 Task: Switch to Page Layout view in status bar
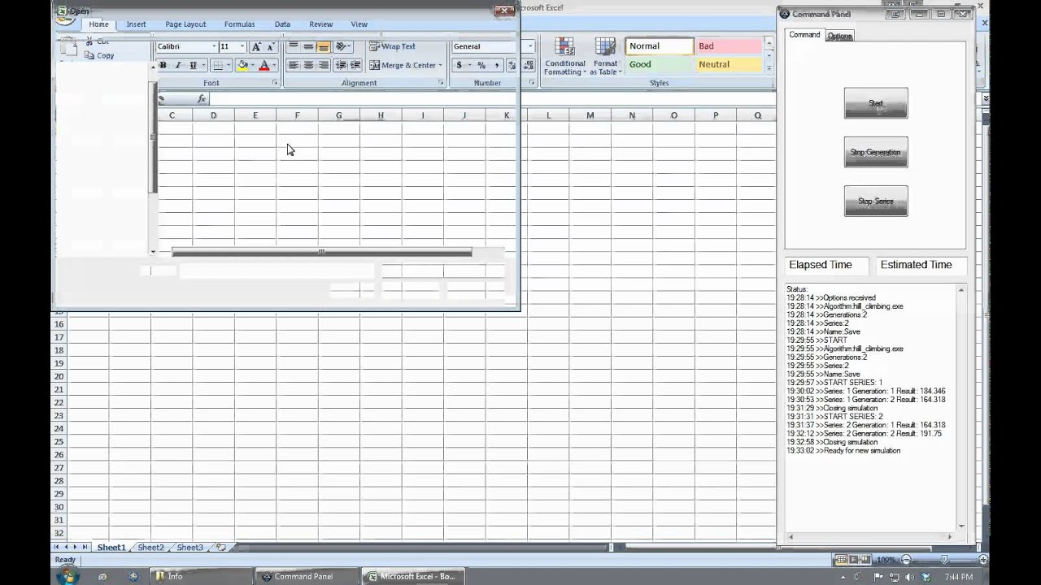tap(854, 560)
